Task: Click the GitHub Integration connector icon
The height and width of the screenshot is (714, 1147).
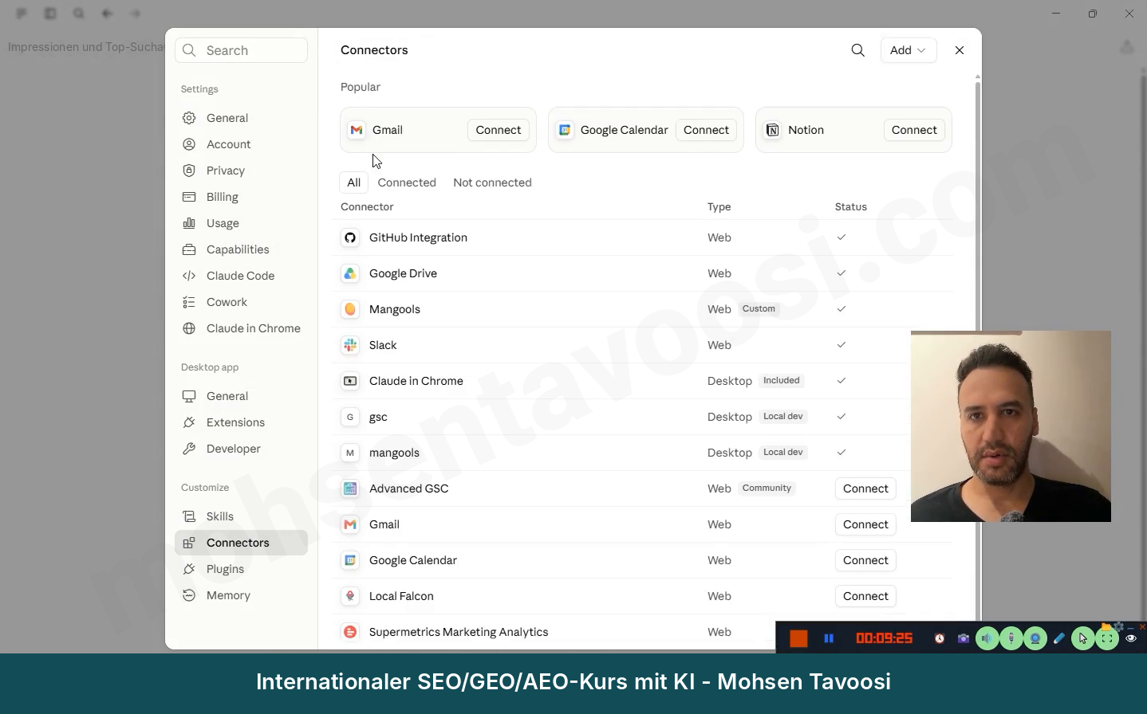Action: pos(350,237)
